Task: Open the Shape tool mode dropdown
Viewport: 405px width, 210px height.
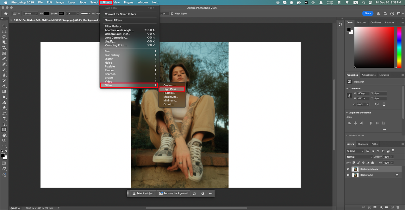Action: 30,14
